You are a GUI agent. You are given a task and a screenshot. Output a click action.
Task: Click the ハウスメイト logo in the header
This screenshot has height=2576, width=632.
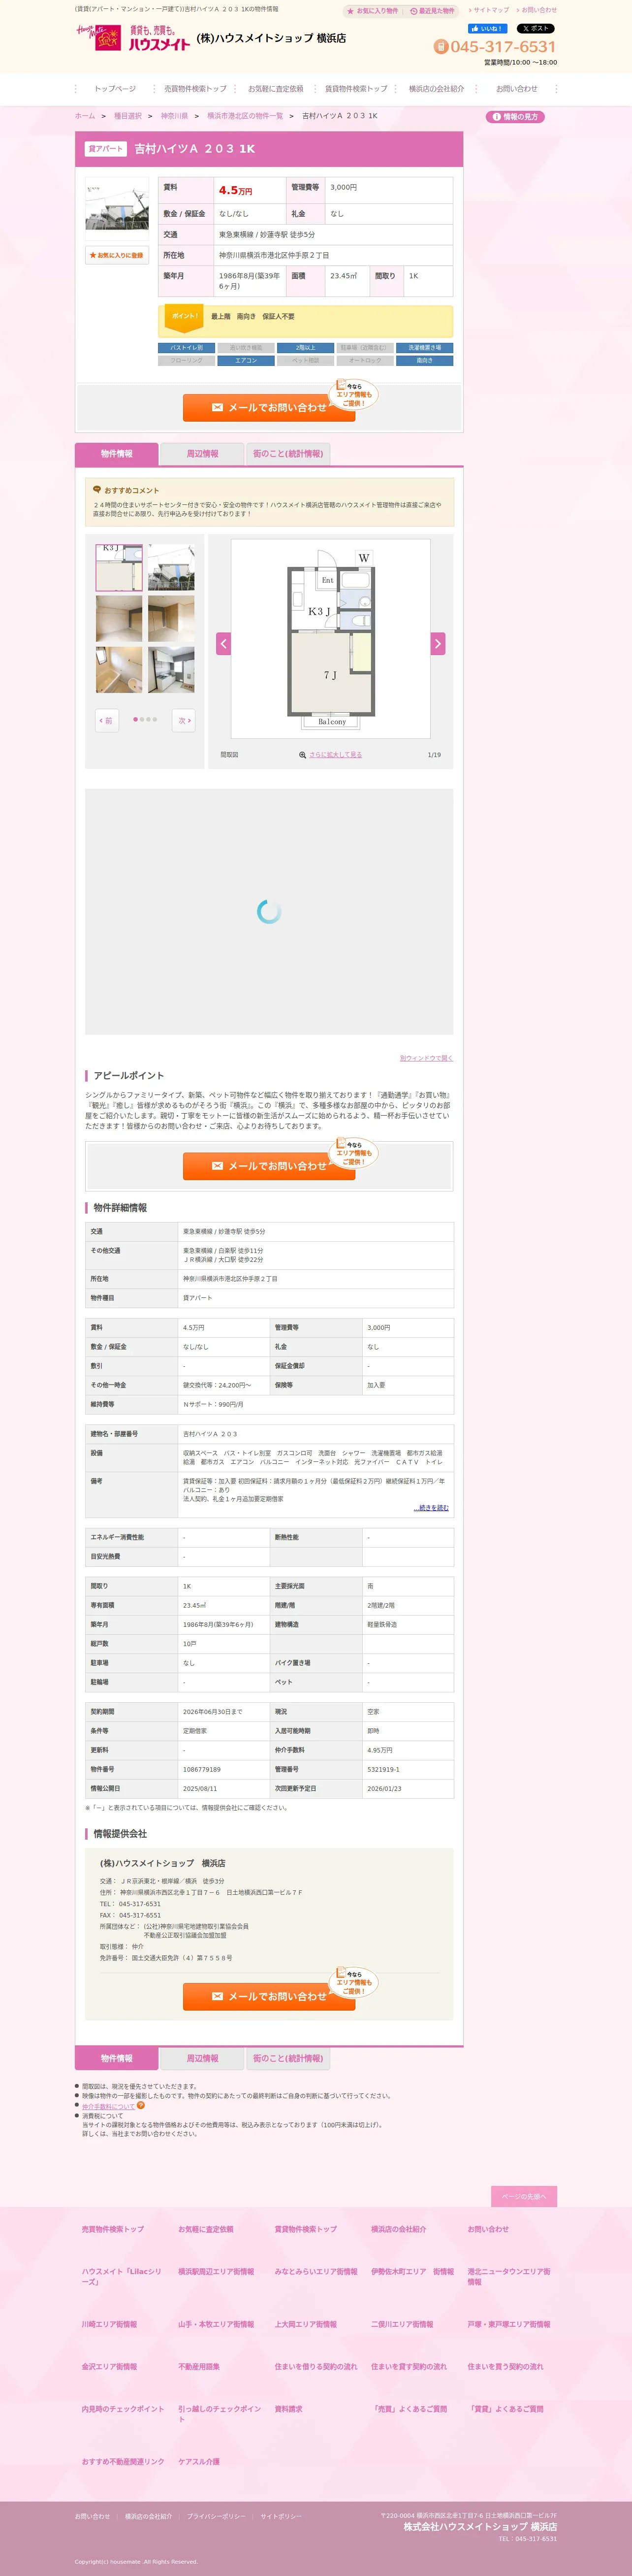(x=133, y=38)
